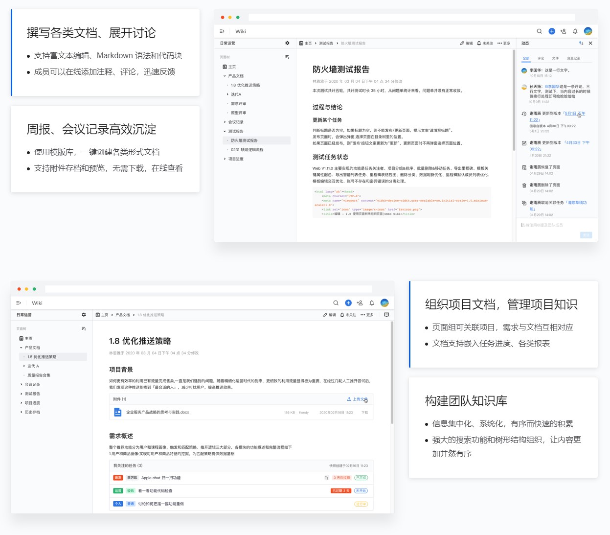Click the 上传文档 upload link
The height and width of the screenshot is (535, 610).
click(357, 399)
